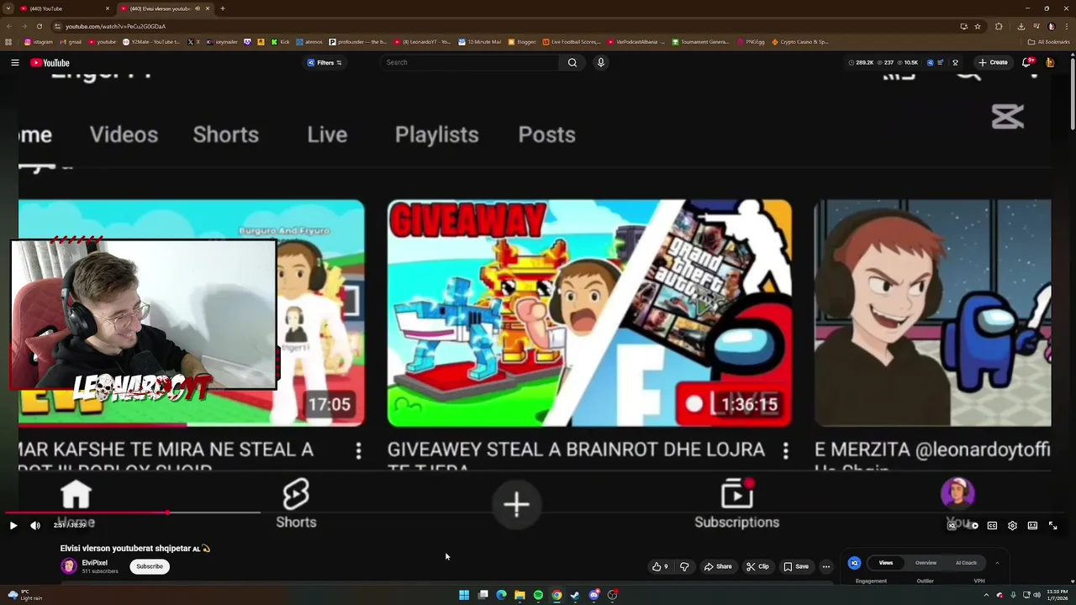The width and height of the screenshot is (1076, 605).
Task: Create a Clip of the video
Action: [757, 566]
